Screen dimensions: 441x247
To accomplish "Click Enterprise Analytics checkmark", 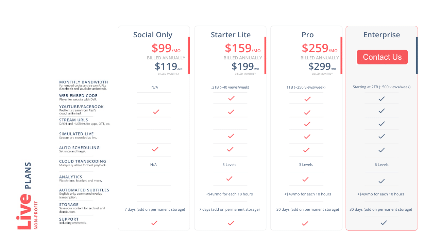I will pyautogui.click(x=382, y=181).
